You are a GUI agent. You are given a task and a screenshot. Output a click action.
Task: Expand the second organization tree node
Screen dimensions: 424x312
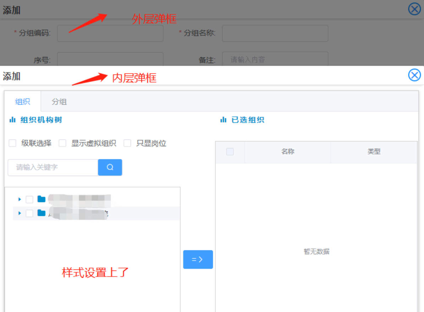20,213
